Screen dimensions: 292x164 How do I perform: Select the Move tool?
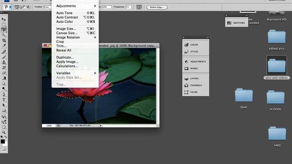4,19
